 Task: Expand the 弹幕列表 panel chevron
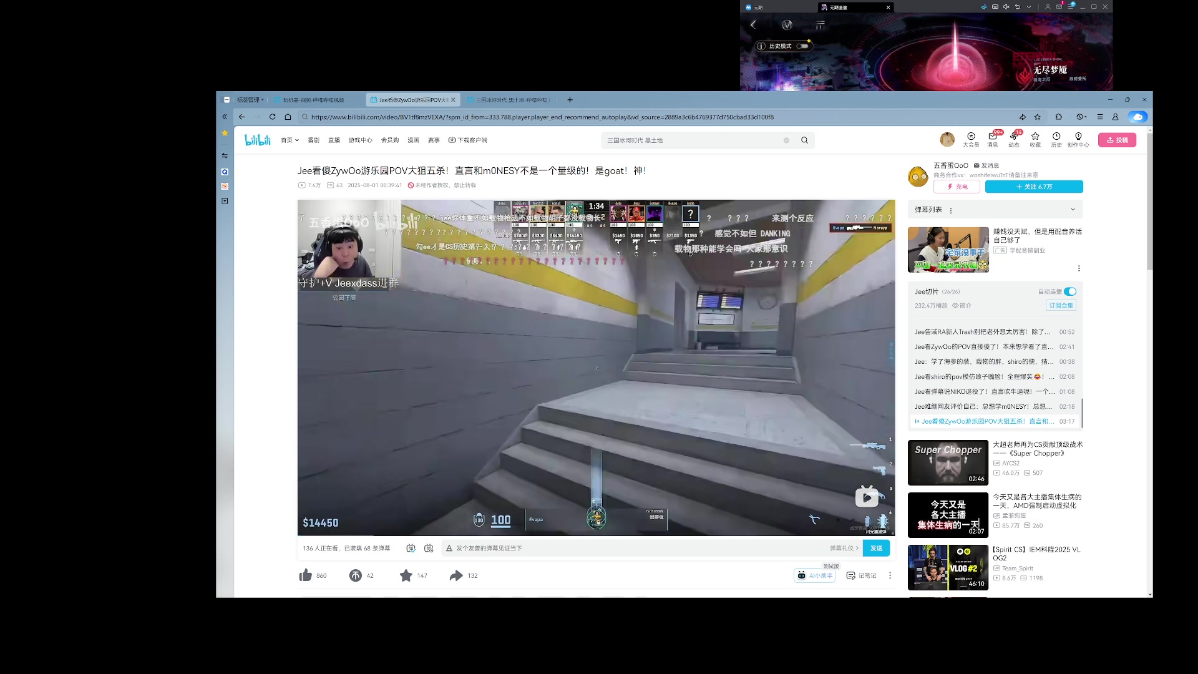1073,210
